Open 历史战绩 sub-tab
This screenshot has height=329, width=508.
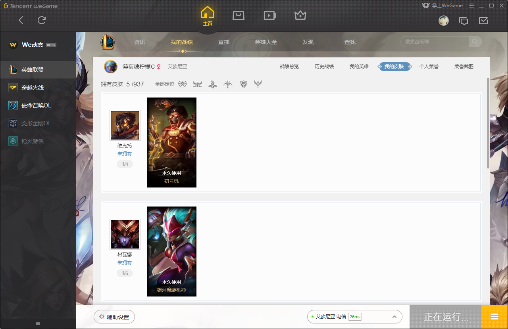pyautogui.click(x=324, y=67)
